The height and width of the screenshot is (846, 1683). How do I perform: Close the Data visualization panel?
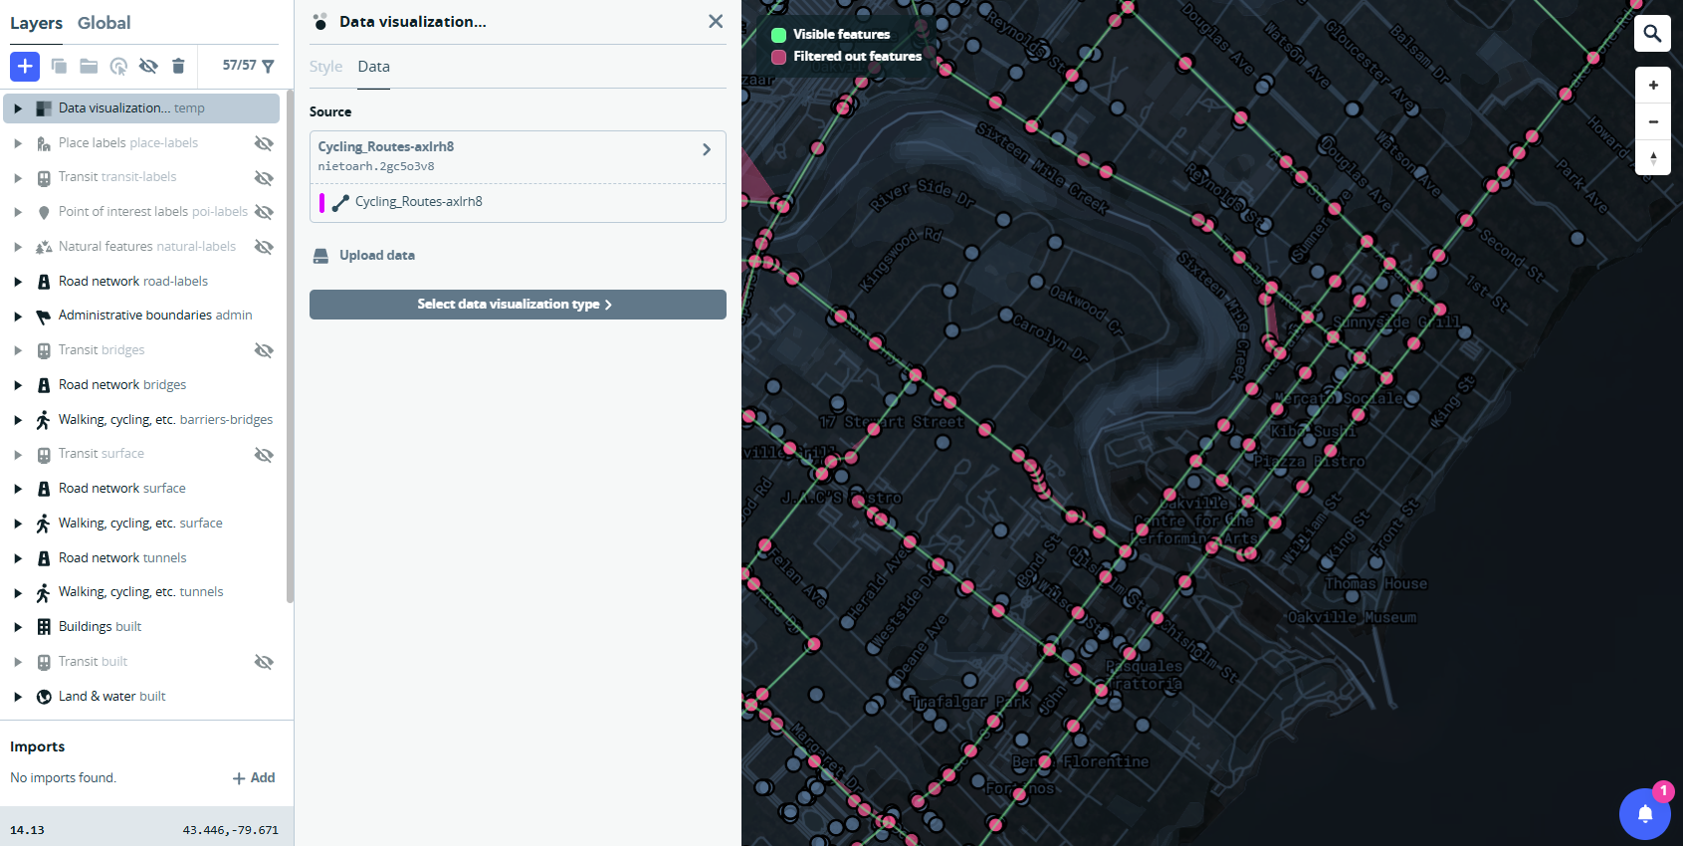click(x=716, y=21)
